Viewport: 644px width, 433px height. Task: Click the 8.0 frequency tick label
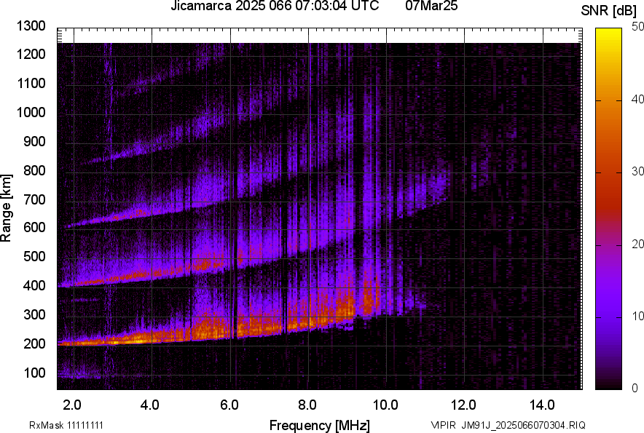(307, 405)
